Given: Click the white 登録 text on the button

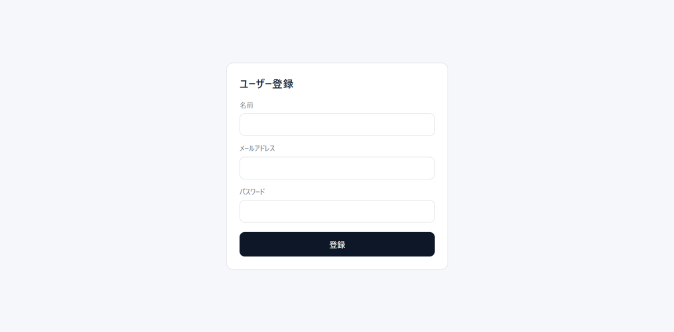Looking at the screenshot, I should pos(337,245).
